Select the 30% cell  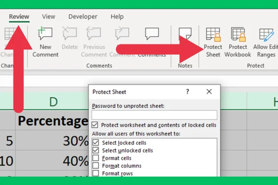coord(52,141)
